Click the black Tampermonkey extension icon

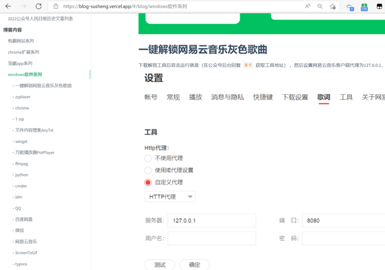pyautogui.click(x=379, y=6)
